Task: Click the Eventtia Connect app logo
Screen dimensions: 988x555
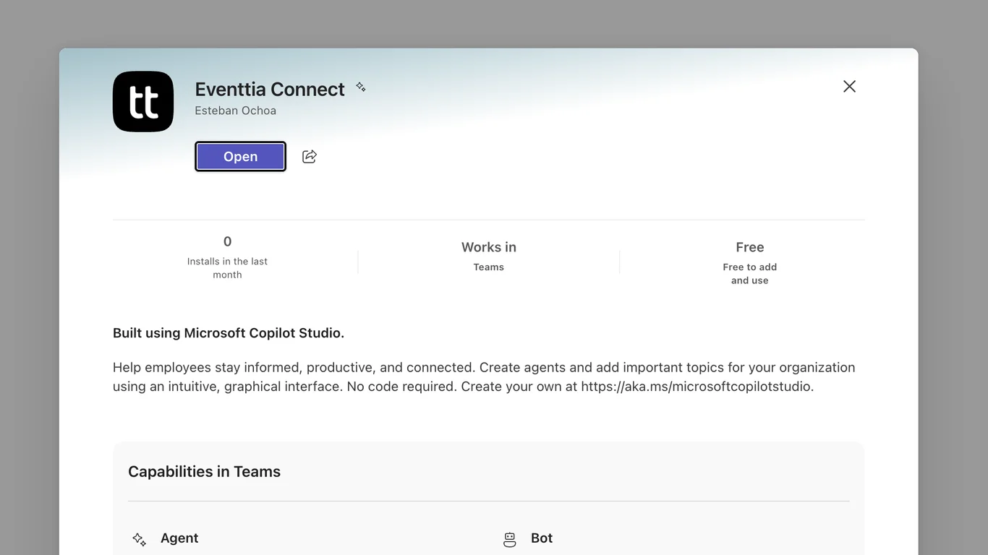Action: pyautogui.click(x=143, y=102)
